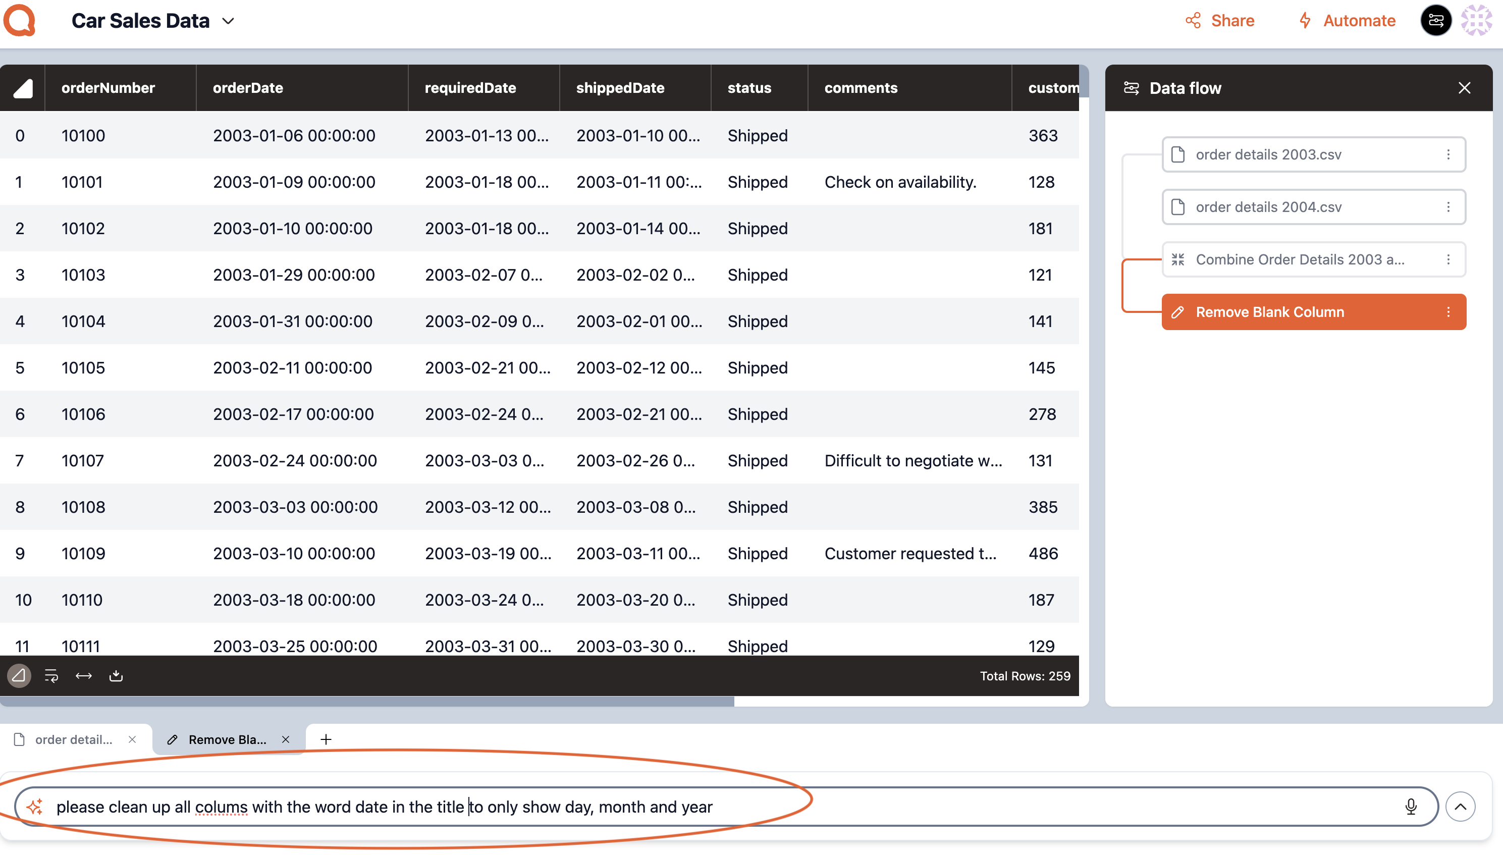
Task: Click the export/download icon in status bar
Action: pos(116,675)
